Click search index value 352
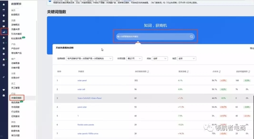The image size is (254, 139). 136,80
